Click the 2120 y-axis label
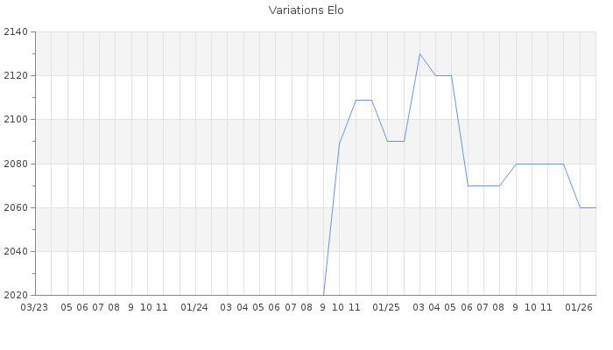The width and height of the screenshot is (613, 350). pyautogui.click(x=16, y=76)
